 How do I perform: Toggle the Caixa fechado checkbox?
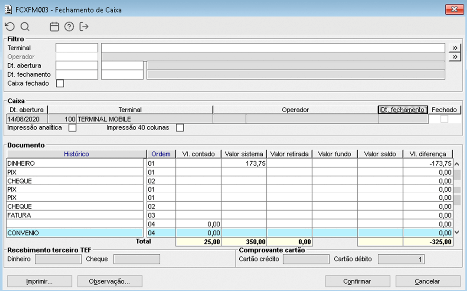[60, 84]
